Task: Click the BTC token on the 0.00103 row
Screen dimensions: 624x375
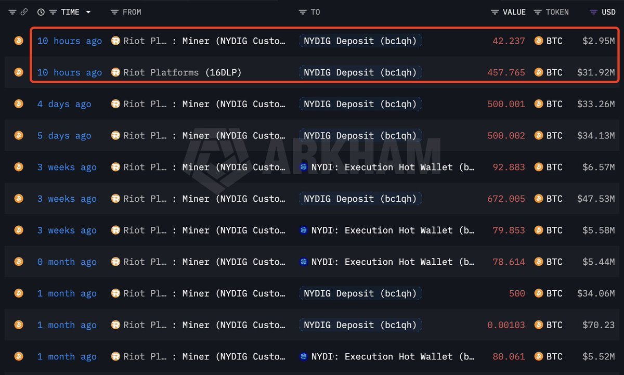Action: tap(554, 325)
